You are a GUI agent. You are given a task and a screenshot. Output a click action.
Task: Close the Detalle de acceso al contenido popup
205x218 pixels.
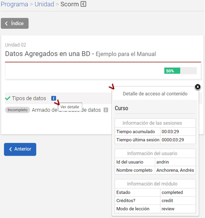(x=197, y=87)
